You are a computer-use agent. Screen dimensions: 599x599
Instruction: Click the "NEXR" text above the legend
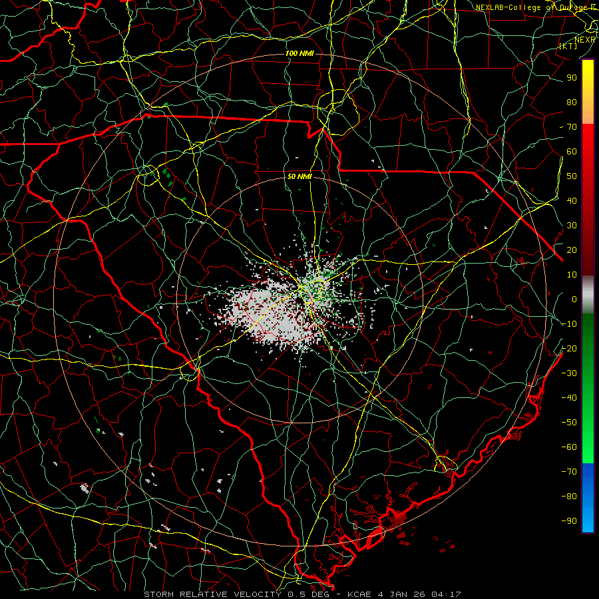585,40
